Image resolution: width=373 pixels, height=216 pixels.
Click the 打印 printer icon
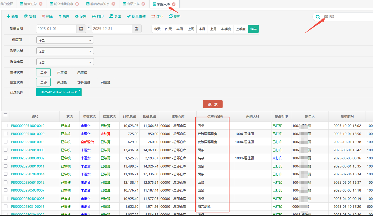click(x=94, y=16)
